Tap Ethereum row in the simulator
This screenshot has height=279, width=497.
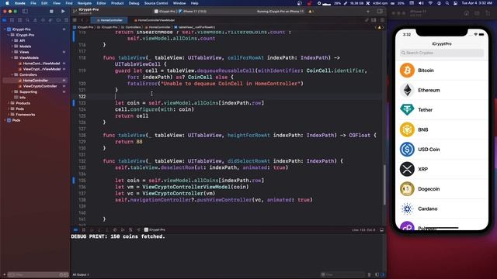tap(442, 90)
